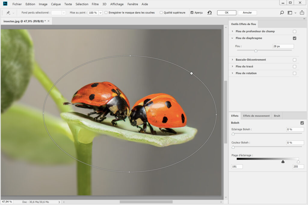
Task: Open the 3D menu
Action: [x=104, y=4]
